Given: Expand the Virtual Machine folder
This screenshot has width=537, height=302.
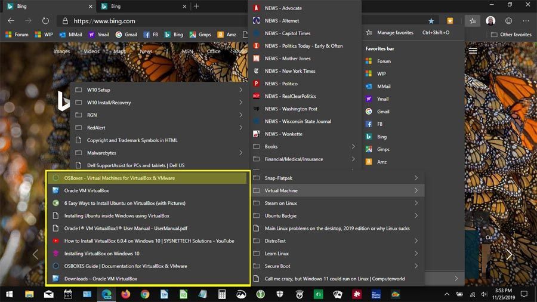Looking at the screenshot, I should pos(337,190).
